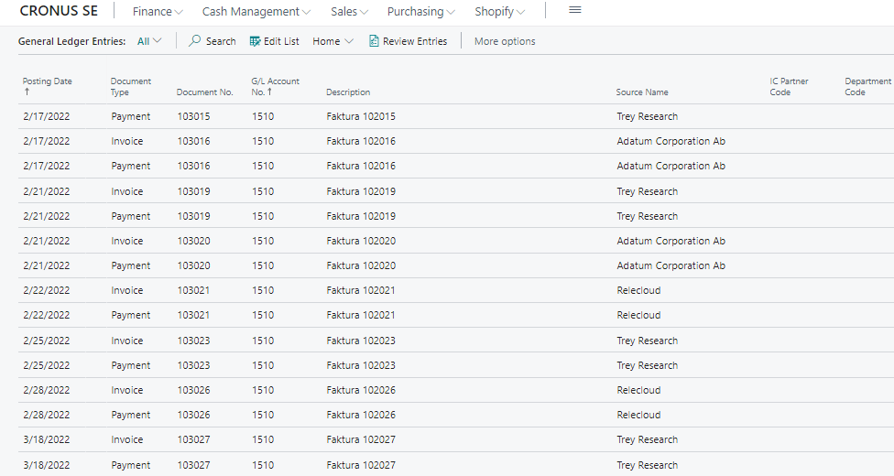Click Invoice row document 103027
This screenshot has width=894, height=476.
[x=456, y=439]
